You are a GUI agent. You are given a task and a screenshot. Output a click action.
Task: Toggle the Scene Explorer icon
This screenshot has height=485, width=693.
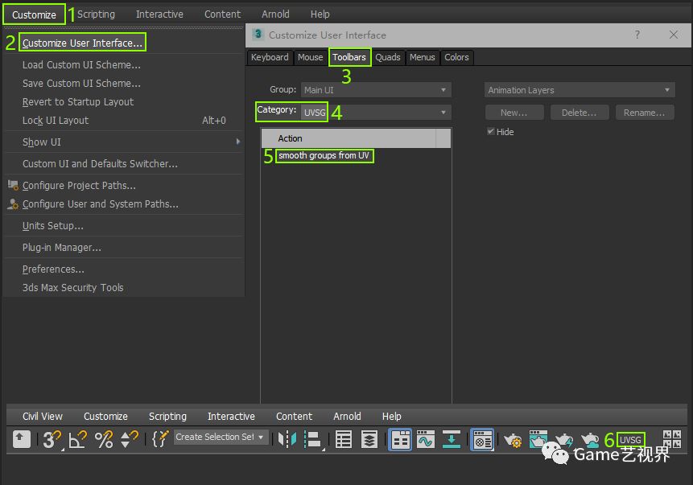tap(344, 439)
